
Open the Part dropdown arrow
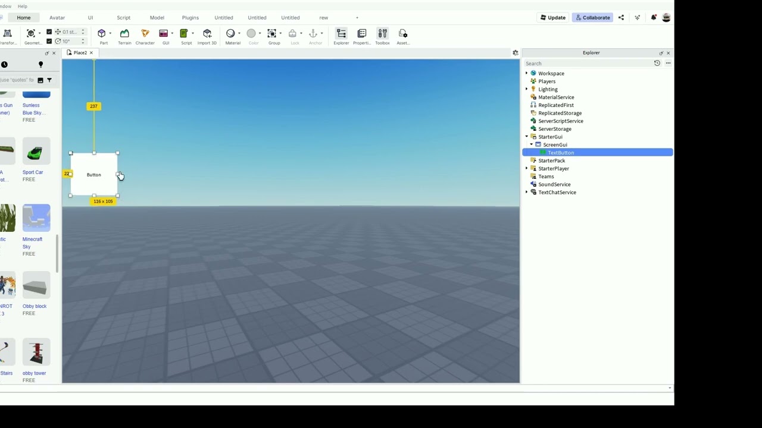click(x=111, y=33)
